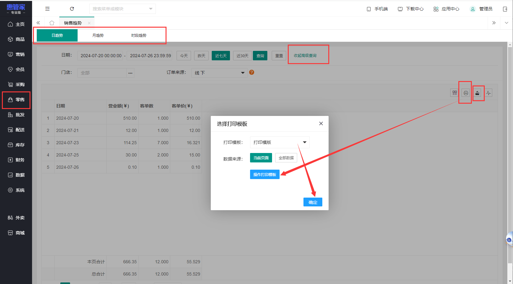Image resolution: width=513 pixels, height=284 pixels.
Task: Select the row dated 2024-07-23
Action: click(x=122, y=143)
